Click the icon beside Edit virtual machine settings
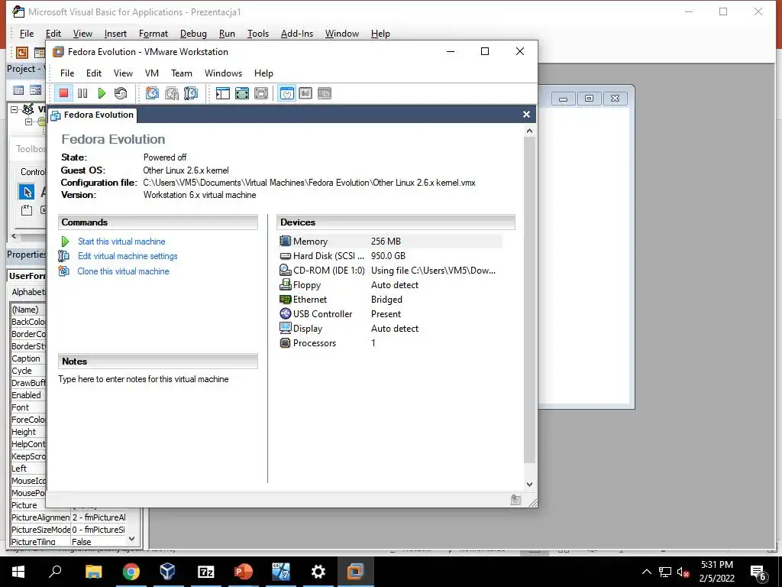Screen dimensions: 782x587 64,256
